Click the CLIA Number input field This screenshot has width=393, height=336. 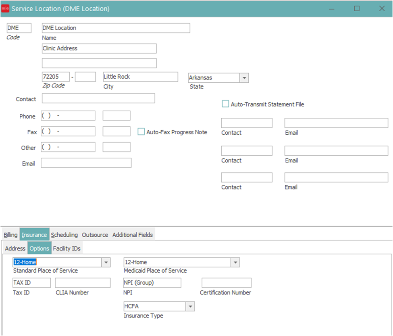coord(83,283)
